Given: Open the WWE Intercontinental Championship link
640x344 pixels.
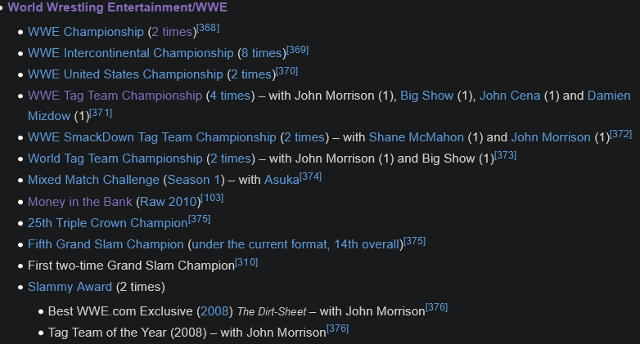Looking at the screenshot, I should (131, 53).
